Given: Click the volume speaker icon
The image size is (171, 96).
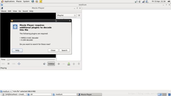Looking at the screenshot, I should pos(44,64).
